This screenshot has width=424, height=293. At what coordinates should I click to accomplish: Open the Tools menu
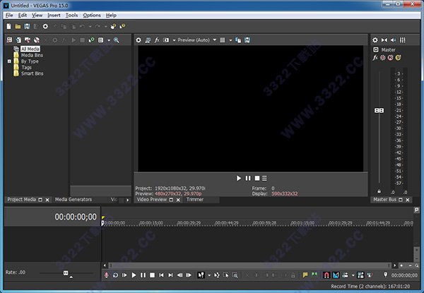click(x=71, y=15)
